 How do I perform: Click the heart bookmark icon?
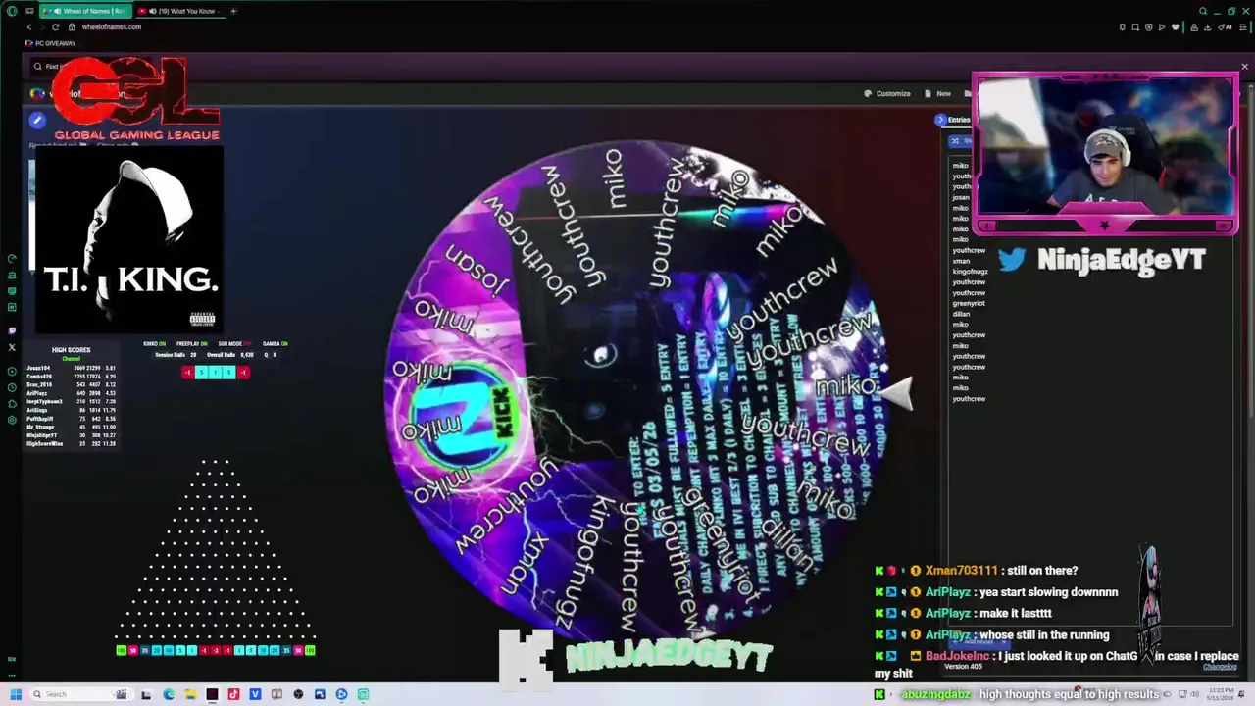click(x=1176, y=27)
